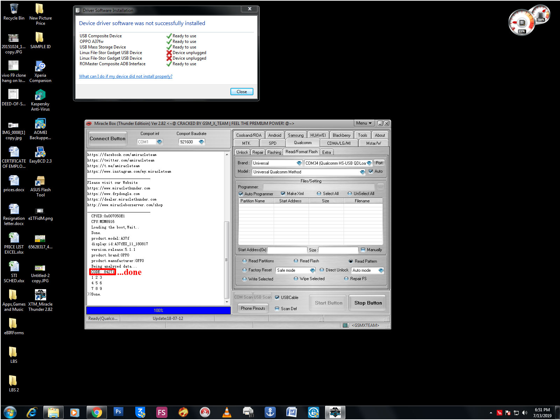Switch to the HUAWEI tab
Screen dimensions: 560x420
(318, 135)
